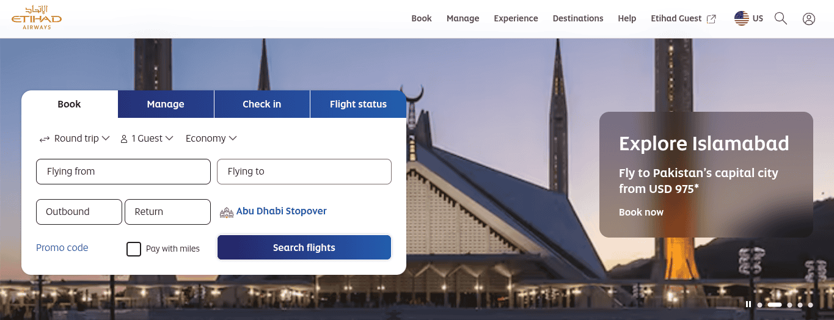
Task: Select the Book tab in booking widget
Action: pos(69,104)
